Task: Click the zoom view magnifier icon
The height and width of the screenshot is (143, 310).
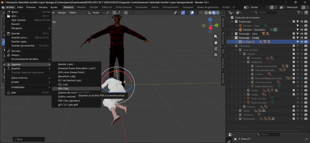Action: pos(216,37)
